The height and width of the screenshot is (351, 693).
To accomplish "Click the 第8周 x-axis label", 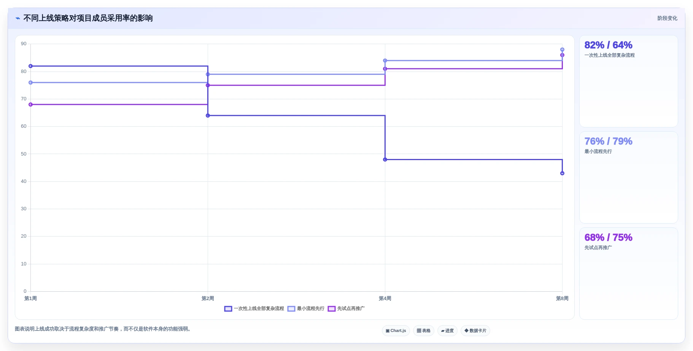I will pyautogui.click(x=562, y=299).
